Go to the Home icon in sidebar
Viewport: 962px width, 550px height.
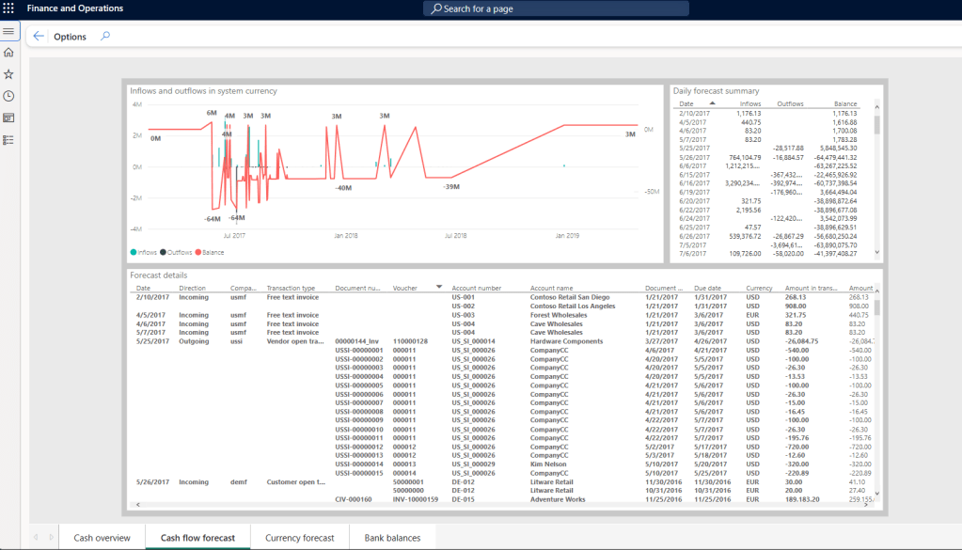8,53
